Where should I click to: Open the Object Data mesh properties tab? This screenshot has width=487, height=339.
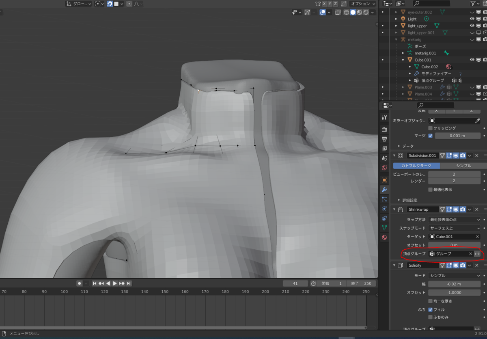384,228
